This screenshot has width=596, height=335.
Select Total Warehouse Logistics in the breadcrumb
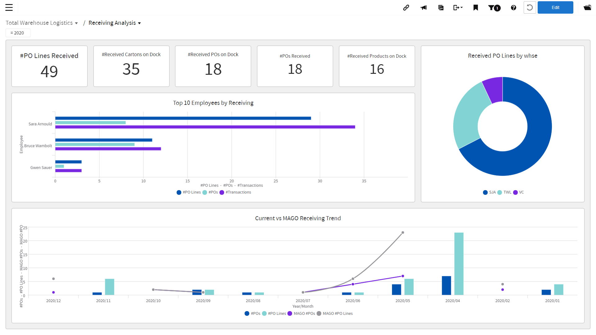tap(39, 23)
